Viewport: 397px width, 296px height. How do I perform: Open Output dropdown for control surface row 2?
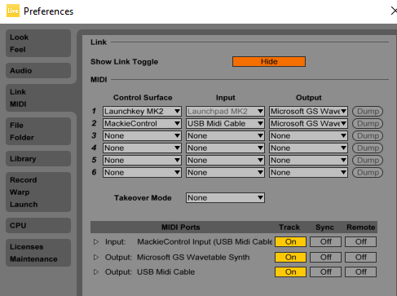tap(308, 123)
